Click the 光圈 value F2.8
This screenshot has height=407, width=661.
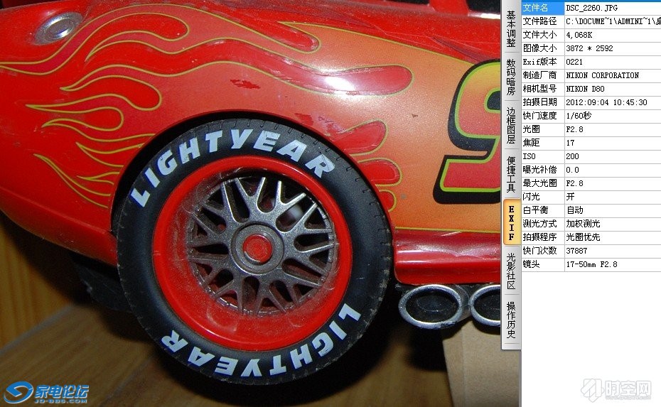574,129
